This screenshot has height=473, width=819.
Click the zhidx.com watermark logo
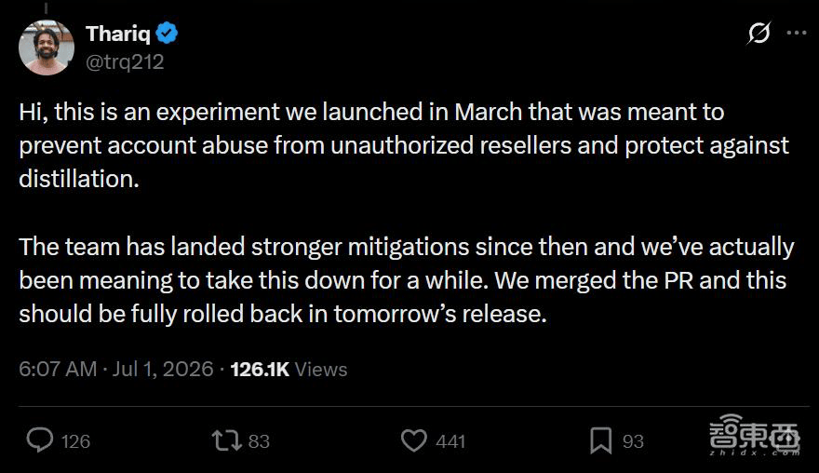[x=754, y=435]
